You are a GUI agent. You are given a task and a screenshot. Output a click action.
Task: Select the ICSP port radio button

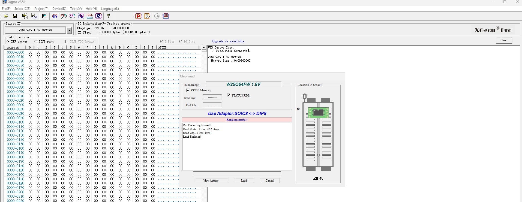[36, 41]
